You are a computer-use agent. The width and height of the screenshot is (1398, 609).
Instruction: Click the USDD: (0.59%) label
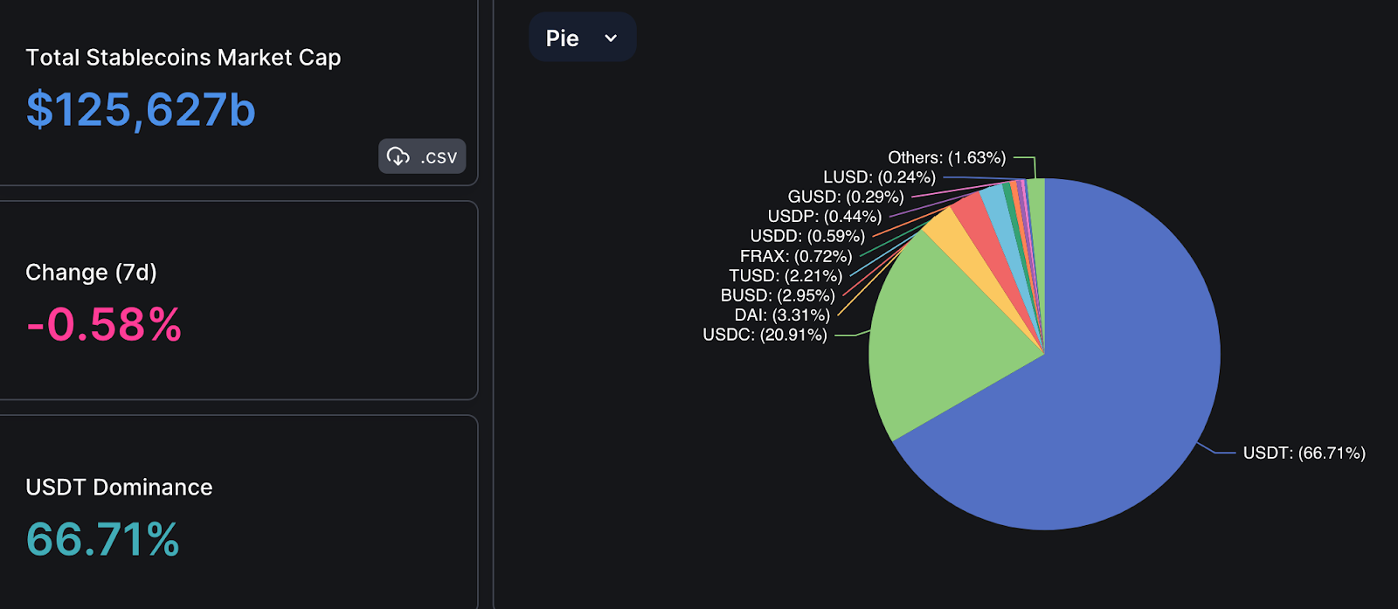coord(807,236)
